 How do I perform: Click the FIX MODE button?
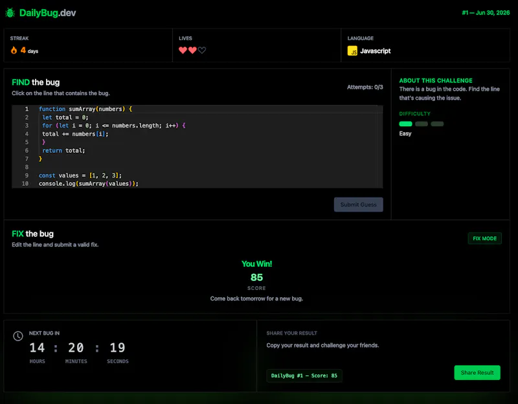[x=484, y=238]
